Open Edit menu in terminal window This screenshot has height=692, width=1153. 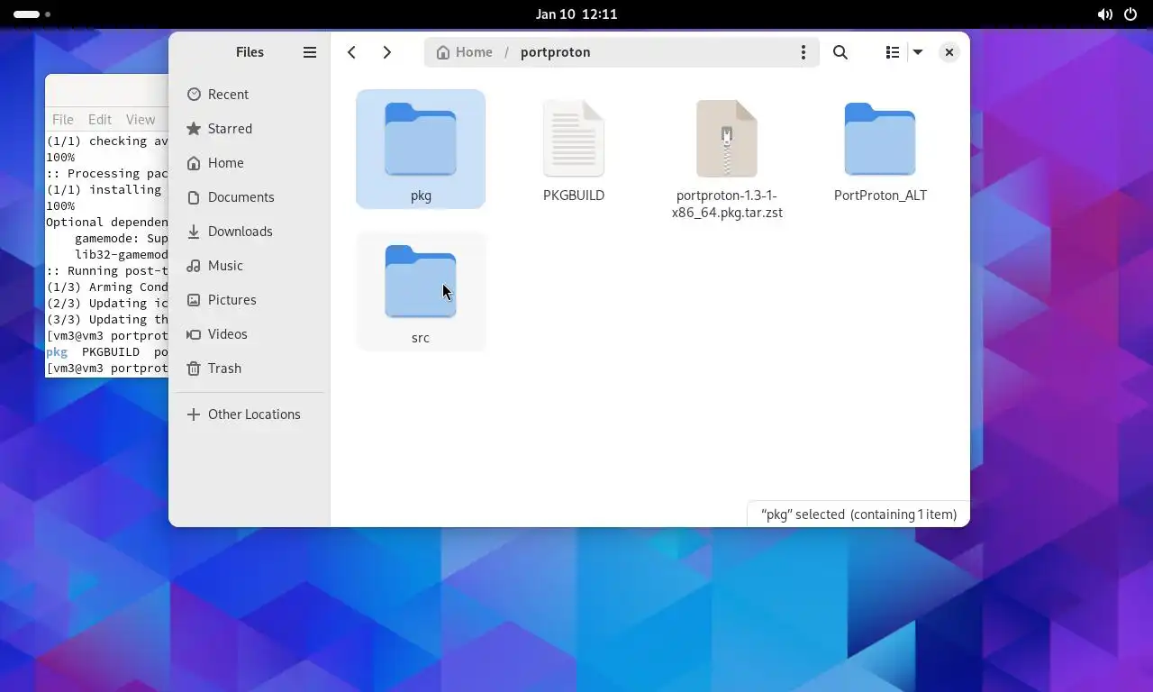click(x=100, y=119)
